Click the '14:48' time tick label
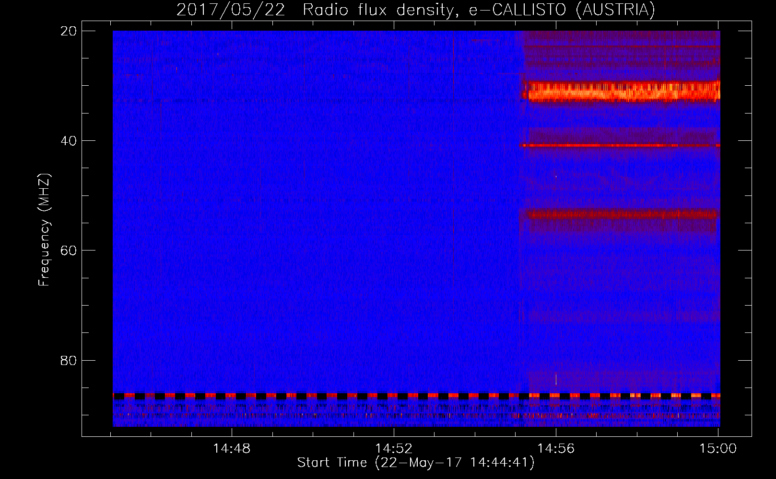Screen dimensions: 776x479 (232, 449)
